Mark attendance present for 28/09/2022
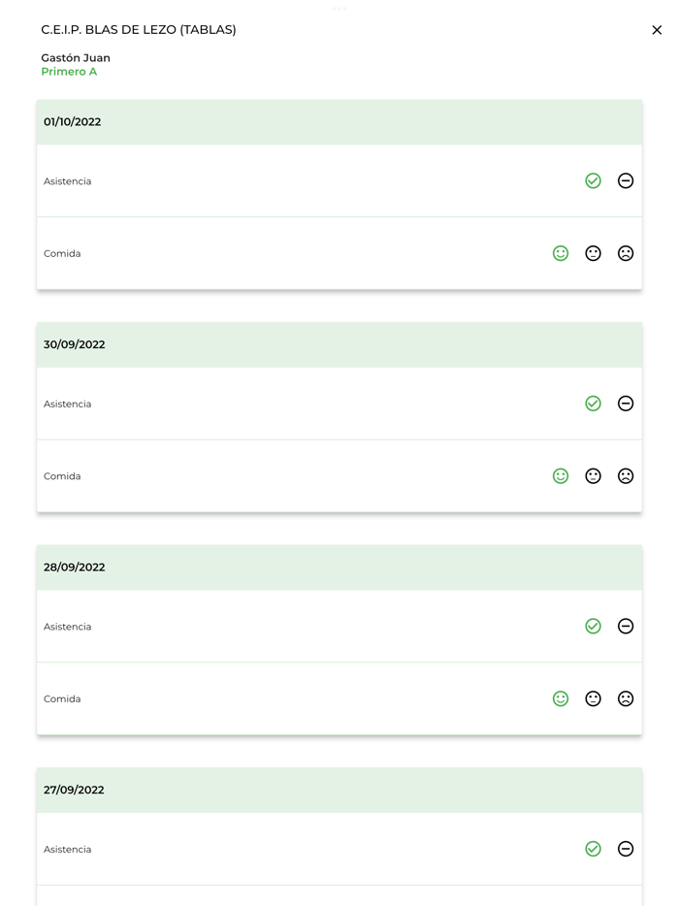679x906 pixels. pyautogui.click(x=593, y=626)
